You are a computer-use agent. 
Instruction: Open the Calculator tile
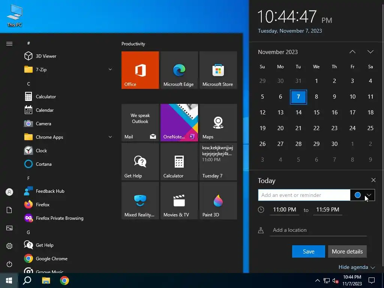179,162
